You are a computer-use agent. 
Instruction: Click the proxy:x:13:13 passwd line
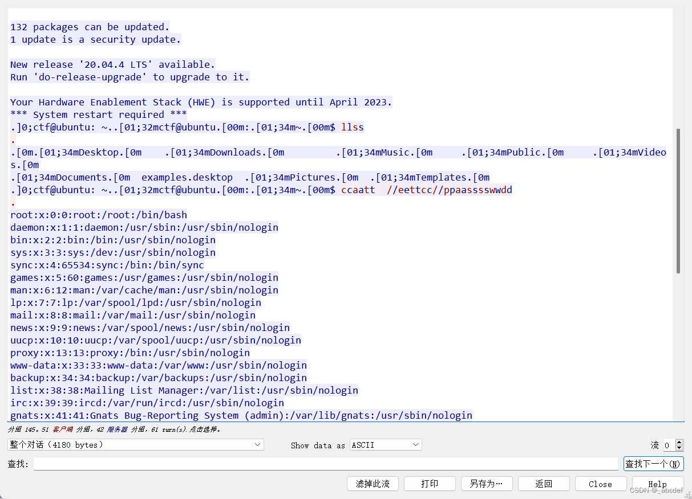click(x=130, y=353)
